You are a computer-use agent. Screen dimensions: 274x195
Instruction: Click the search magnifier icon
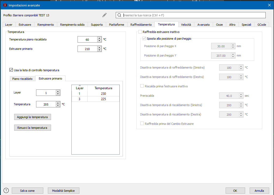coord(119,15)
